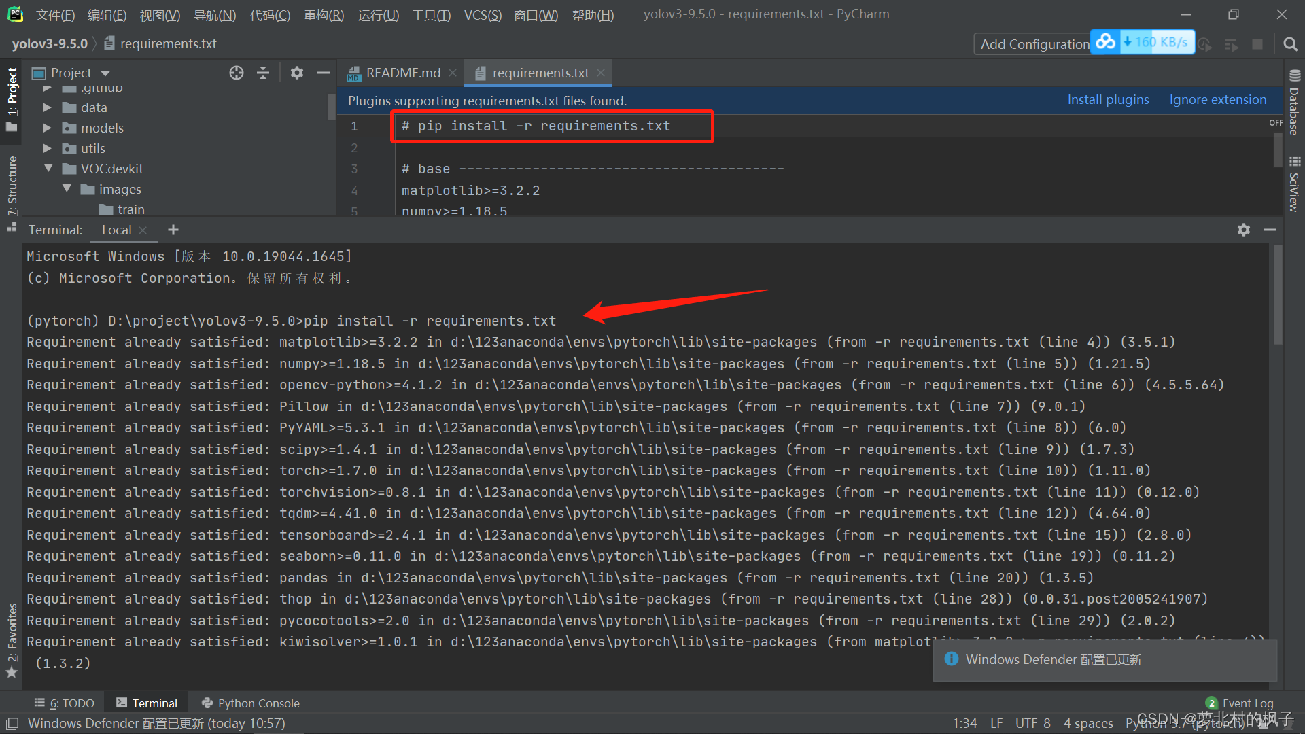The width and height of the screenshot is (1305, 734).
Task: Click the 1:34 cursor position indicator
Action: pos(964,723)
